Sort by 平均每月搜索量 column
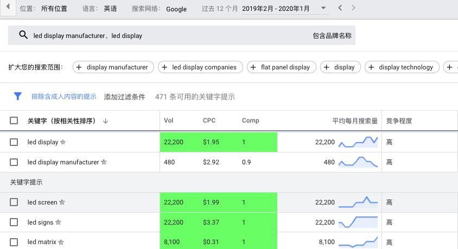 coord(355,121)
